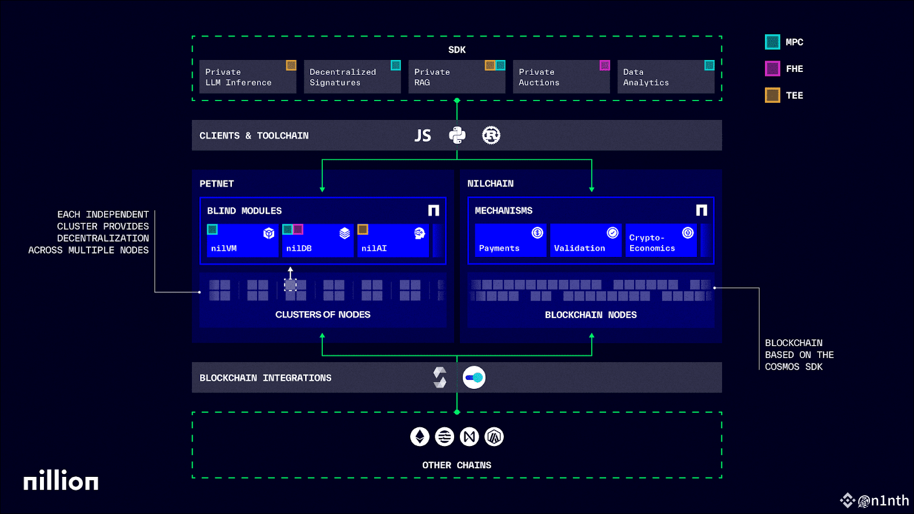Select the stacked layers icon on nilDB

pos(344,233)
